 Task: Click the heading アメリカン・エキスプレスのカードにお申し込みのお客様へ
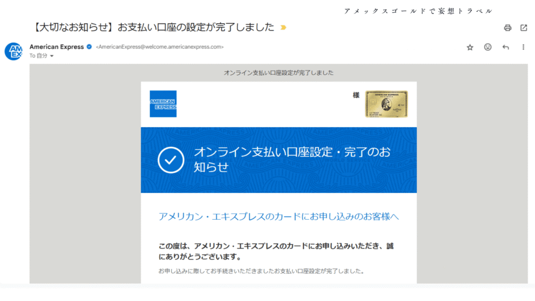tap(278, 217)
